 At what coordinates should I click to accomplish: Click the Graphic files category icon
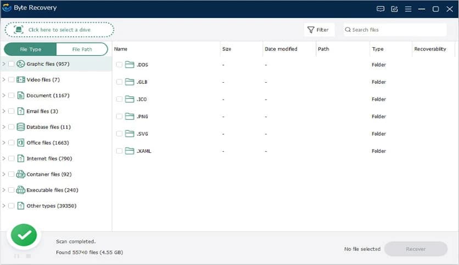(20, 64)
